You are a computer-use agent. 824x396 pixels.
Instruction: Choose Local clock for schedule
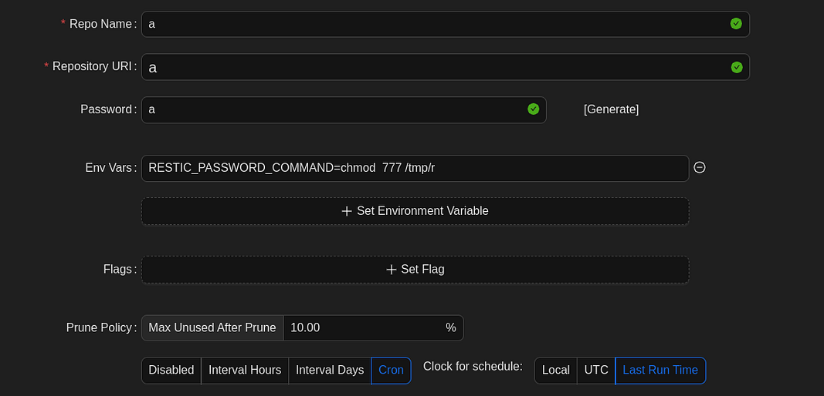(x=555, y=371)
